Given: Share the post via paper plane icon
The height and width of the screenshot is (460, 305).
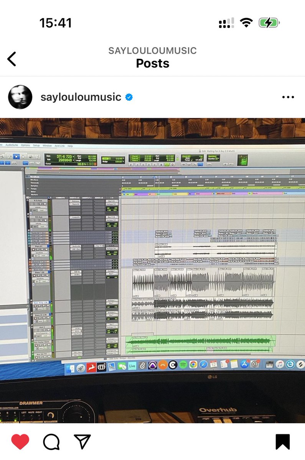Looking at the screenshot, I should coord(82,442).
